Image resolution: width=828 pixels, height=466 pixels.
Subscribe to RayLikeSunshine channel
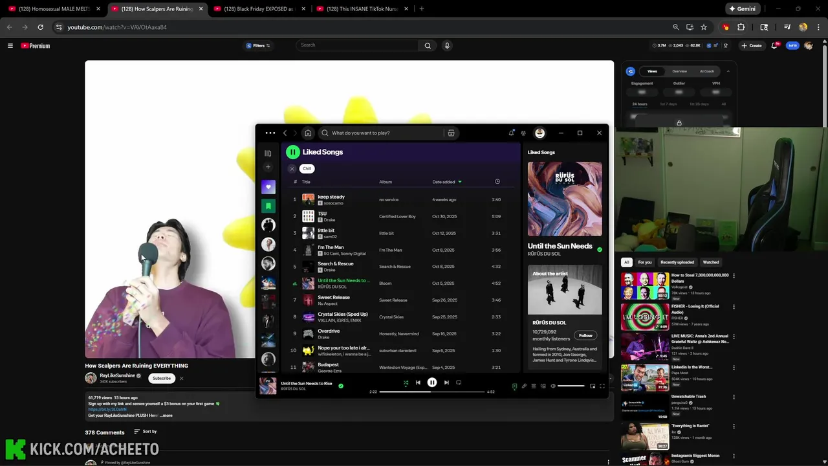coord(162,379)
